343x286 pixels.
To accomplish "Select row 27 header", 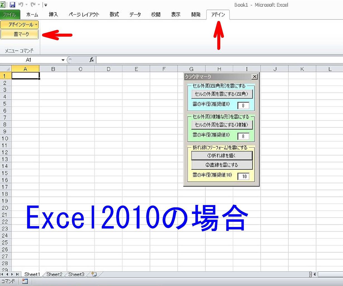I will (x=6, y=256).
